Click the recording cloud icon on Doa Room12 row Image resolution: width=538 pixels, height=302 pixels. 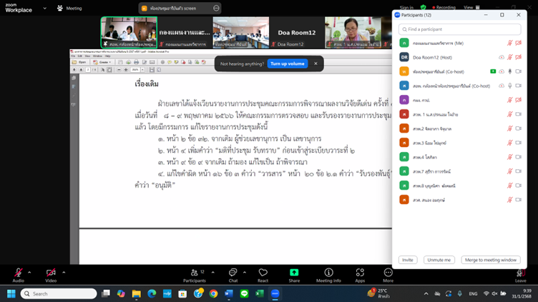click(502, 57)
